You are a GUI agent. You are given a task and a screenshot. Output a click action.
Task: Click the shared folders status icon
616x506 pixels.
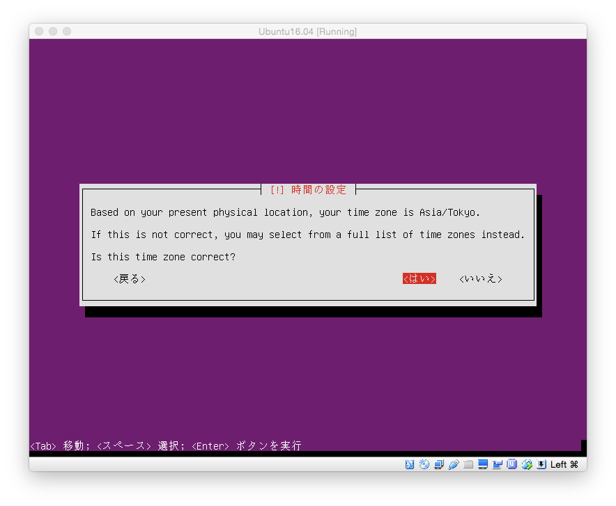coord(468,464)
